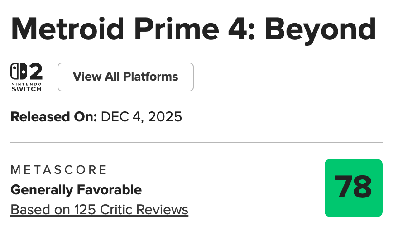Click the Joy-Con symbol in the Switch logo
The width and height of the screenshot is (393, 231).
coord(19,72)
